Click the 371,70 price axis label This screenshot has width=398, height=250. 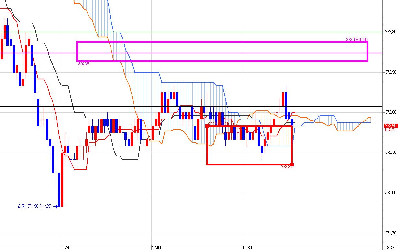point(391,233)
